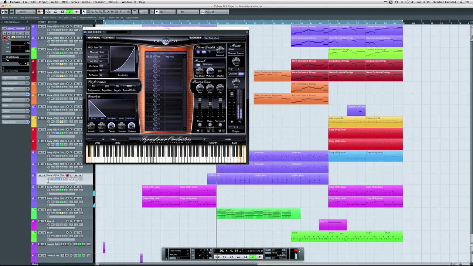Toggle first checkbox of Harp Pluck articulation

[147, 57]
